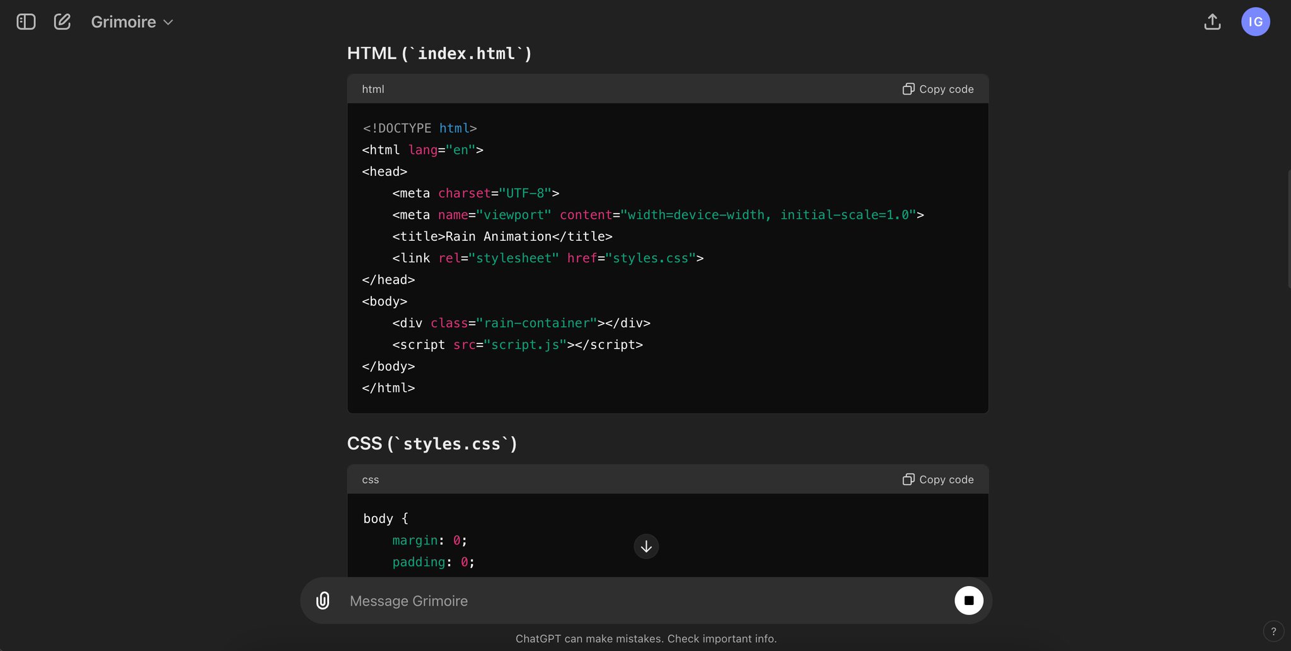The height and width of the screenshot is (651, 1291).
Task: Click the page scrollbar on right edge
Action: [1288, 229]
